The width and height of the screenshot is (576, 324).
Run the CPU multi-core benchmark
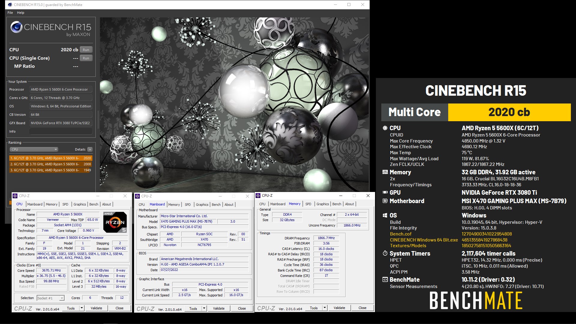[86, 50]
